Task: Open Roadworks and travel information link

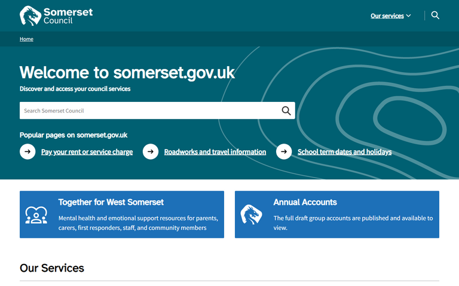Action: coord(215,152)
